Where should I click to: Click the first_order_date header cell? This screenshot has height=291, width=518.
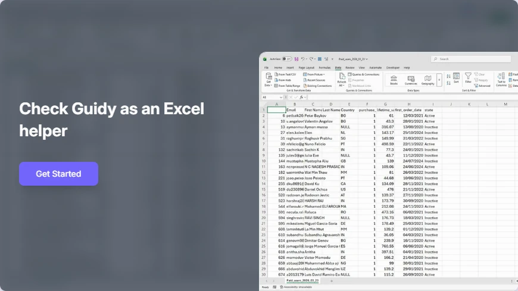point(409,110)
